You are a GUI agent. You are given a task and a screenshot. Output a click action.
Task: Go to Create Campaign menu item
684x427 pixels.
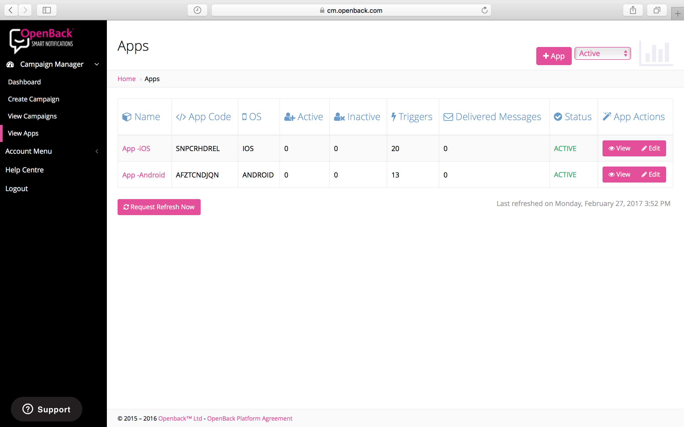[34, 99]
